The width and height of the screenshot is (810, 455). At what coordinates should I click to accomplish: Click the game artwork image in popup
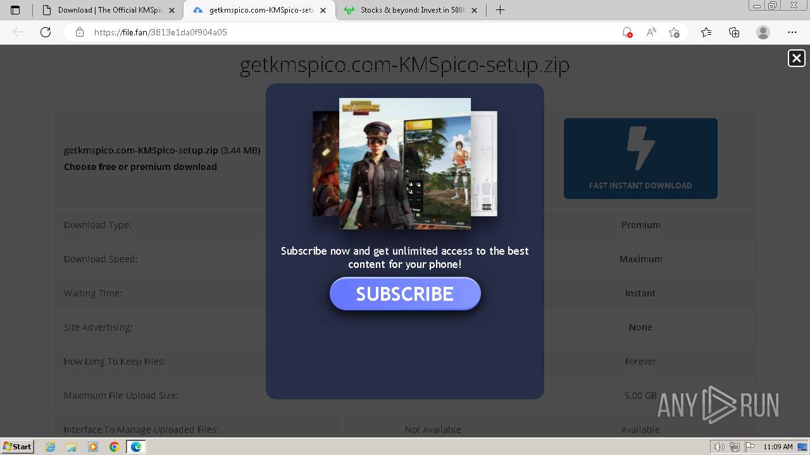[405, 163]
